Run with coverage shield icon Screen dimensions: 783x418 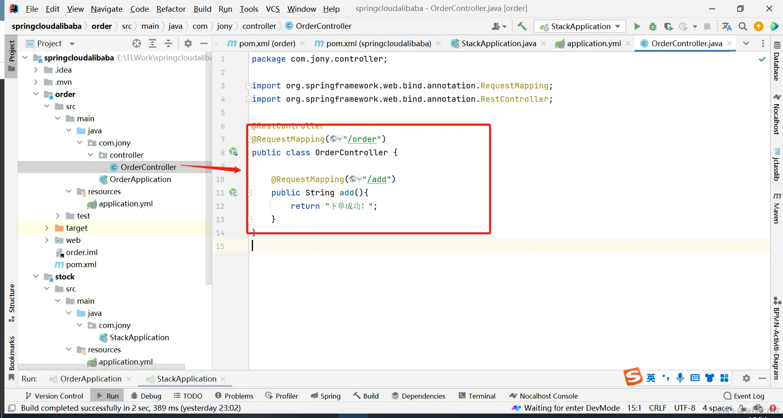point(668,26)
